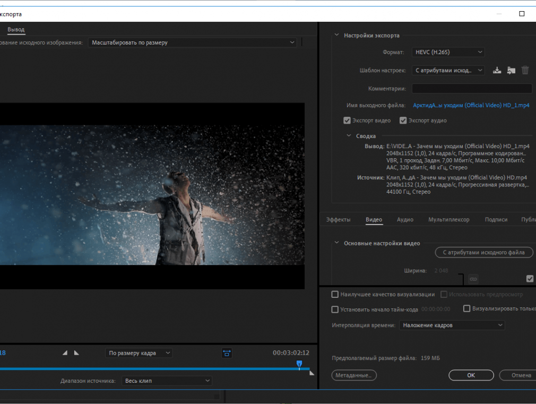Open the Мультиплексор tab
The width and height of the screenshot is (536, 404).
tap(449, 220)
